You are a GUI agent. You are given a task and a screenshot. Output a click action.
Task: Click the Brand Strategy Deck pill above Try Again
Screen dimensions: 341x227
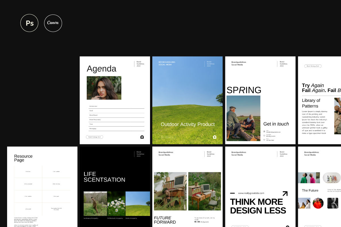click(313, 66)
